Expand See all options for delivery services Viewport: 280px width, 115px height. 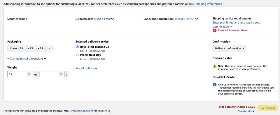[86, 68]
